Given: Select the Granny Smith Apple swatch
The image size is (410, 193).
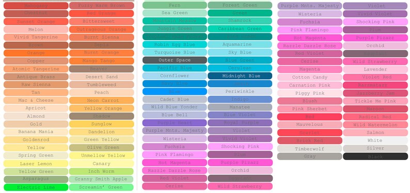Looking at the screenshot, I should point(101,179).
